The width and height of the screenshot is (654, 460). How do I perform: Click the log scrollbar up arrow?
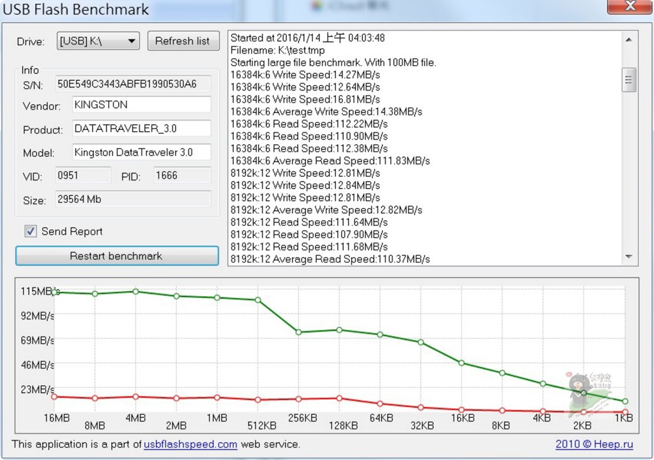[628, 40]
